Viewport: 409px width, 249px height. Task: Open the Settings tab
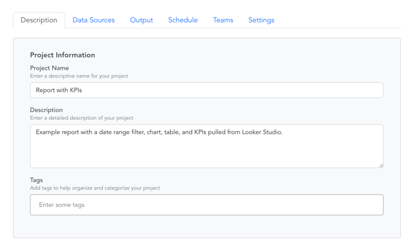(261, 20)
